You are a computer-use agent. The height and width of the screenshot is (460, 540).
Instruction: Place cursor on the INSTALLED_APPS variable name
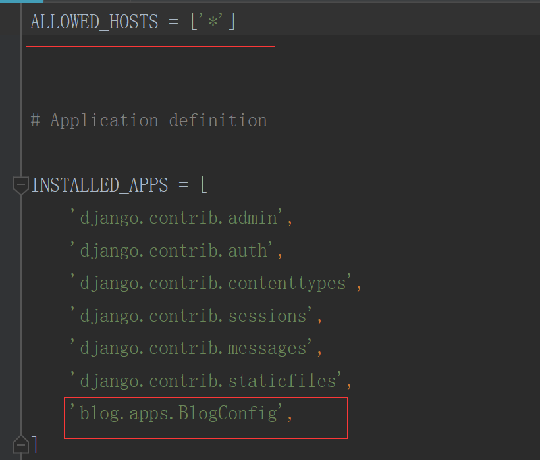99,185
